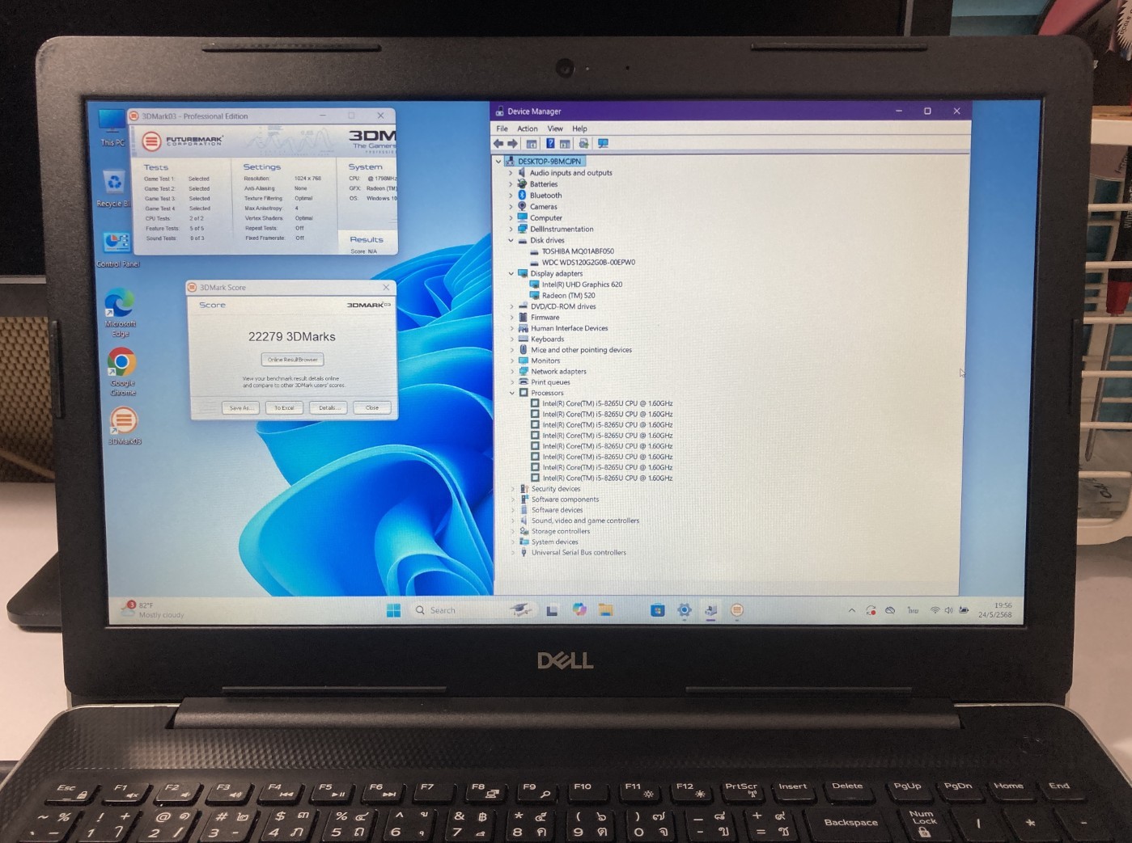Open the Wi-Fi network tray icon
The image size is (1132, 843).
(x=935, y=610)
